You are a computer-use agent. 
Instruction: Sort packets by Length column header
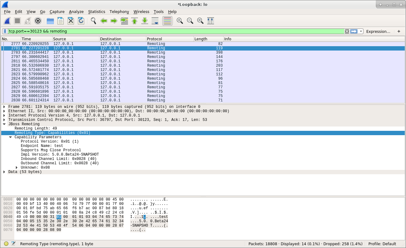(x=208, y=39)
